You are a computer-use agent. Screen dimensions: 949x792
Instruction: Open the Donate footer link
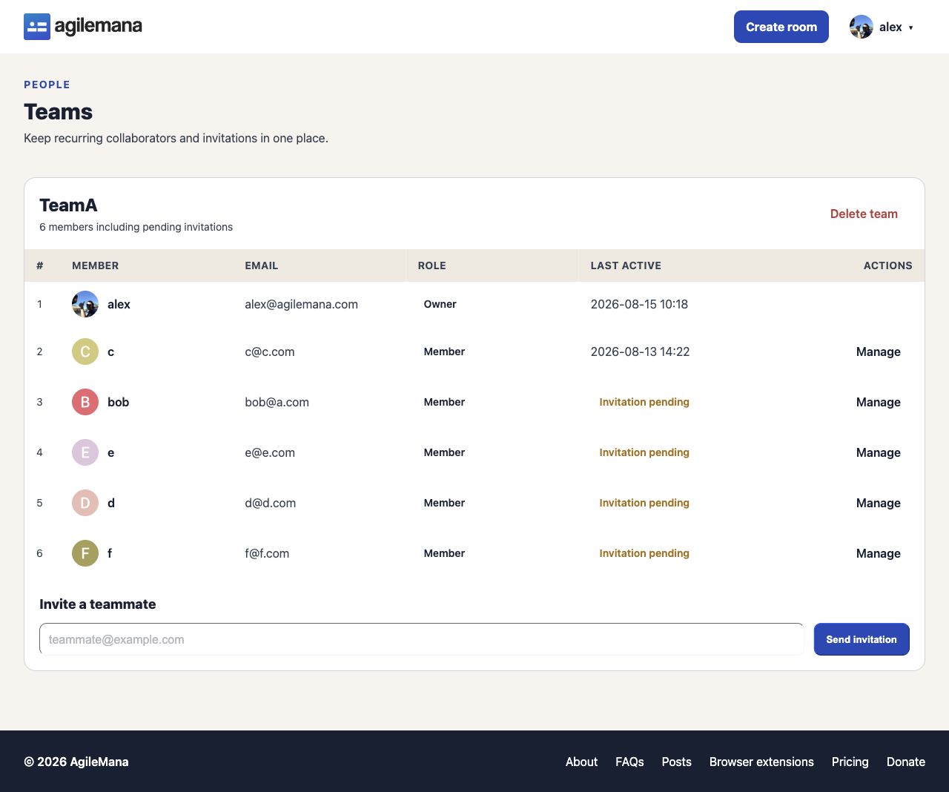[906, 762]
